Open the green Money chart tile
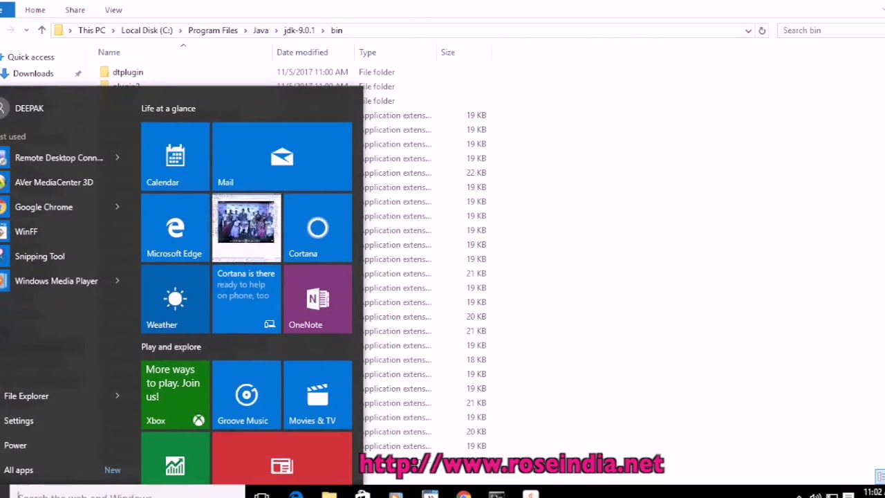This screenshot has width=885, height=498. [175, 459]
